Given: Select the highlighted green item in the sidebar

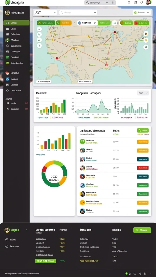Looking at the screenshot, I should tap(16, 23).
